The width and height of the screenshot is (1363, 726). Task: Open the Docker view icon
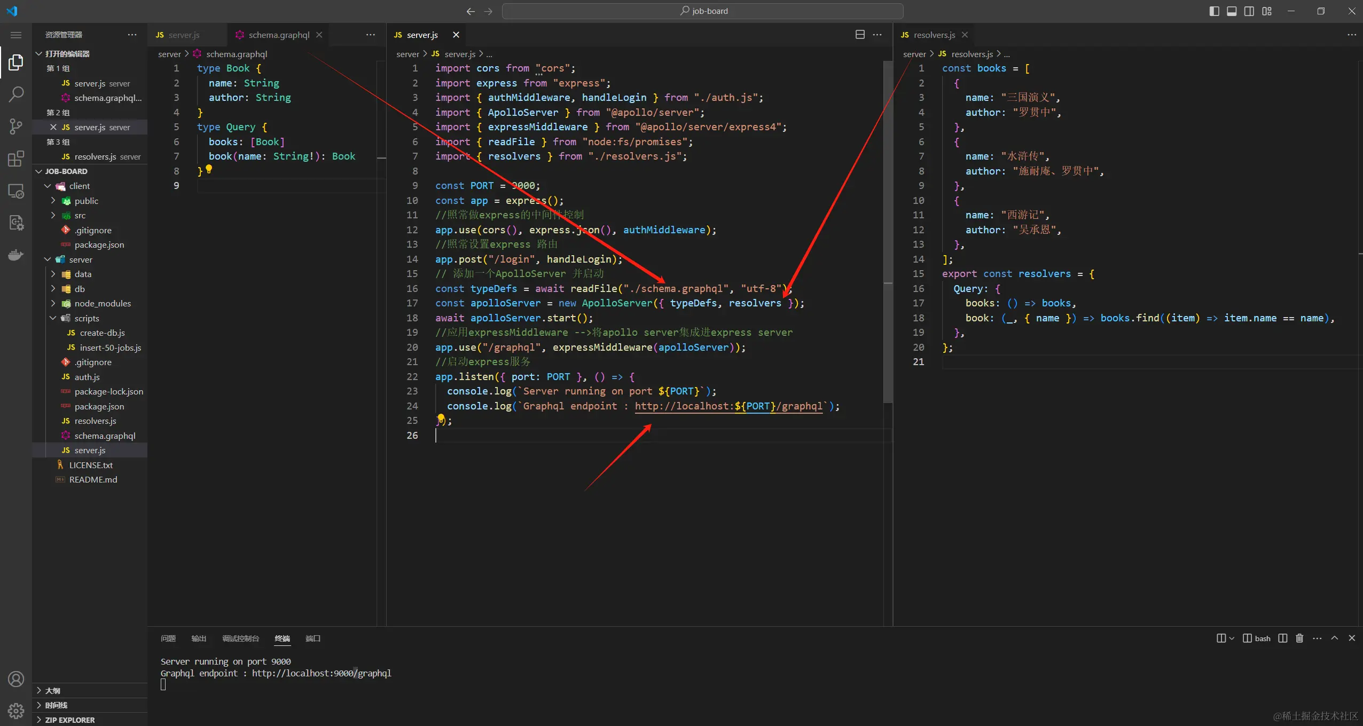pyautogui.click(x=16, y=255)
